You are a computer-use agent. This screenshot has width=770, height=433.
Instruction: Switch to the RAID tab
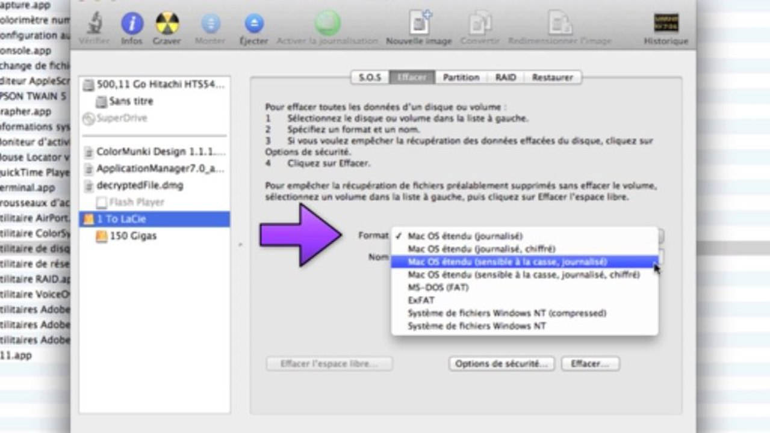506,77
